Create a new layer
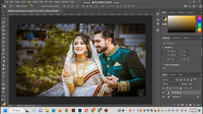 point(194,105)
